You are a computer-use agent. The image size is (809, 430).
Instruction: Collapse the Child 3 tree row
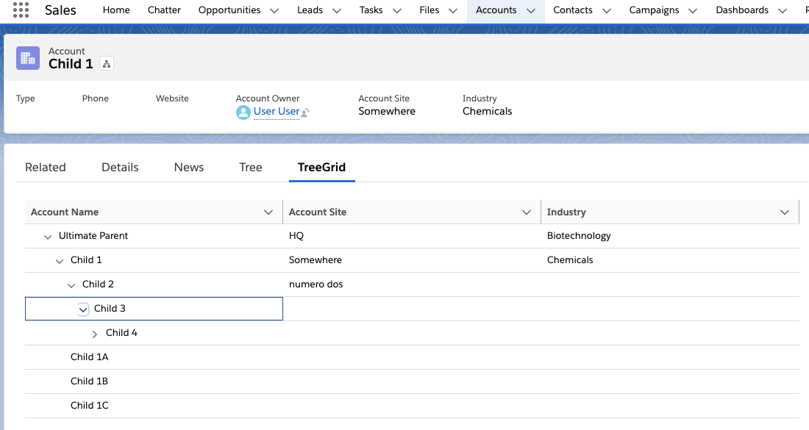point(83,309)
